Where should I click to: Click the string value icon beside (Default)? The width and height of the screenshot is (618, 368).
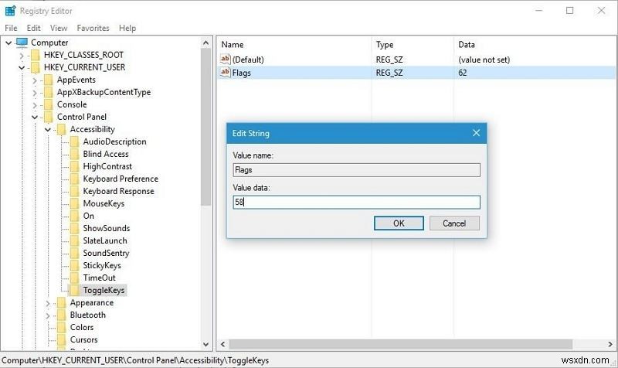pos(225,60)
